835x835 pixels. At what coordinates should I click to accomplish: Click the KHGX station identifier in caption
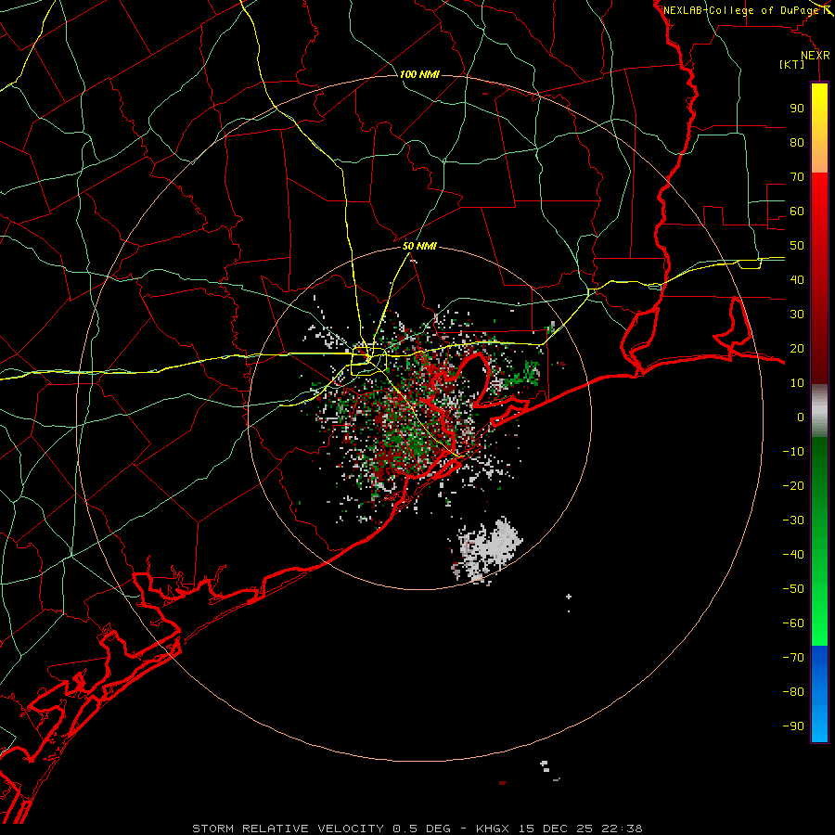(492, 829)
